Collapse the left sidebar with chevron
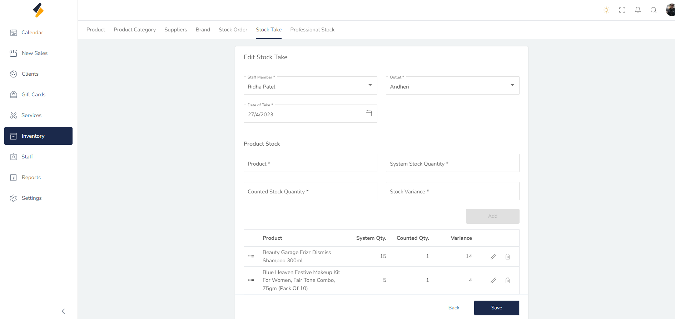675x319 pixels. click(63, 311)
